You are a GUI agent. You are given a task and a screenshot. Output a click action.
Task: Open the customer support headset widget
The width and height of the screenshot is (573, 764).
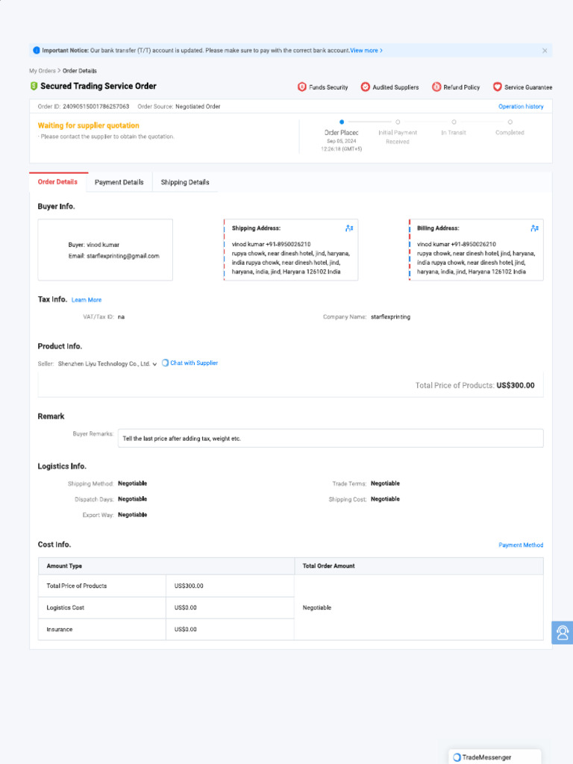[563, 633]
